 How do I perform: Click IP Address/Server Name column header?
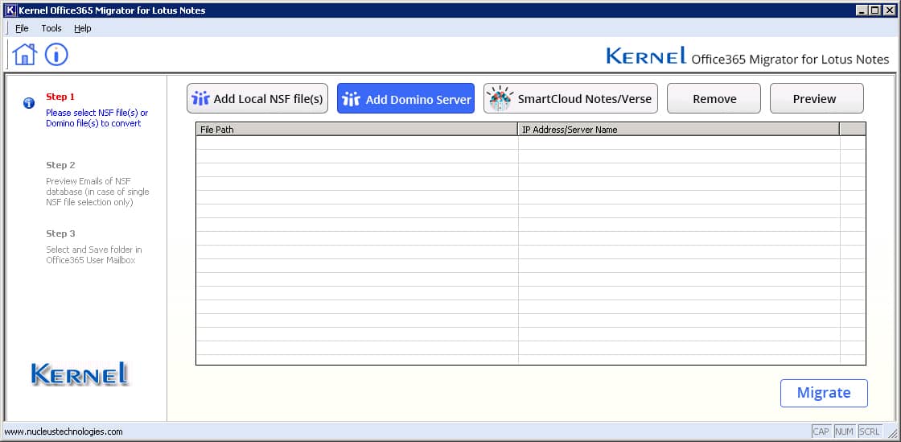(x=678, y=129)
